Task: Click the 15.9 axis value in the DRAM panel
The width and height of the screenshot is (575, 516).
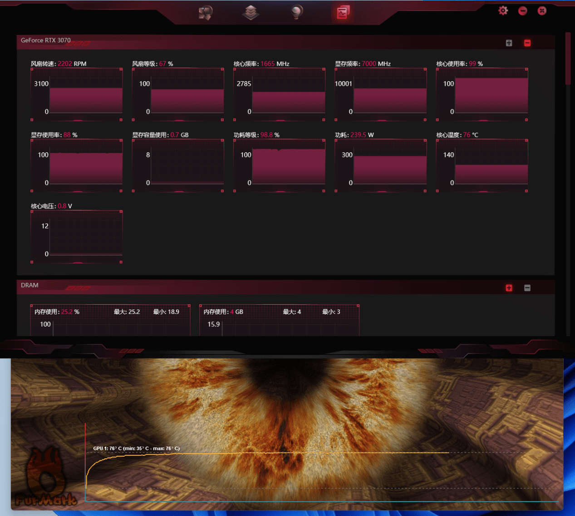Action: 214,325
